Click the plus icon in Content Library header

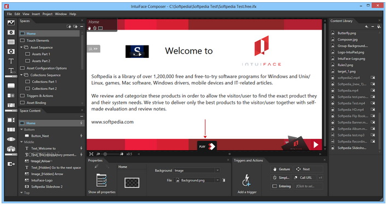pos(367,27)
